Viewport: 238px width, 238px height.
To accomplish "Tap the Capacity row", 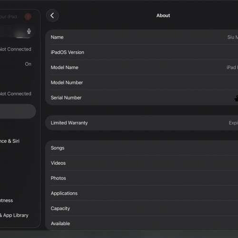I will [141, 208].
